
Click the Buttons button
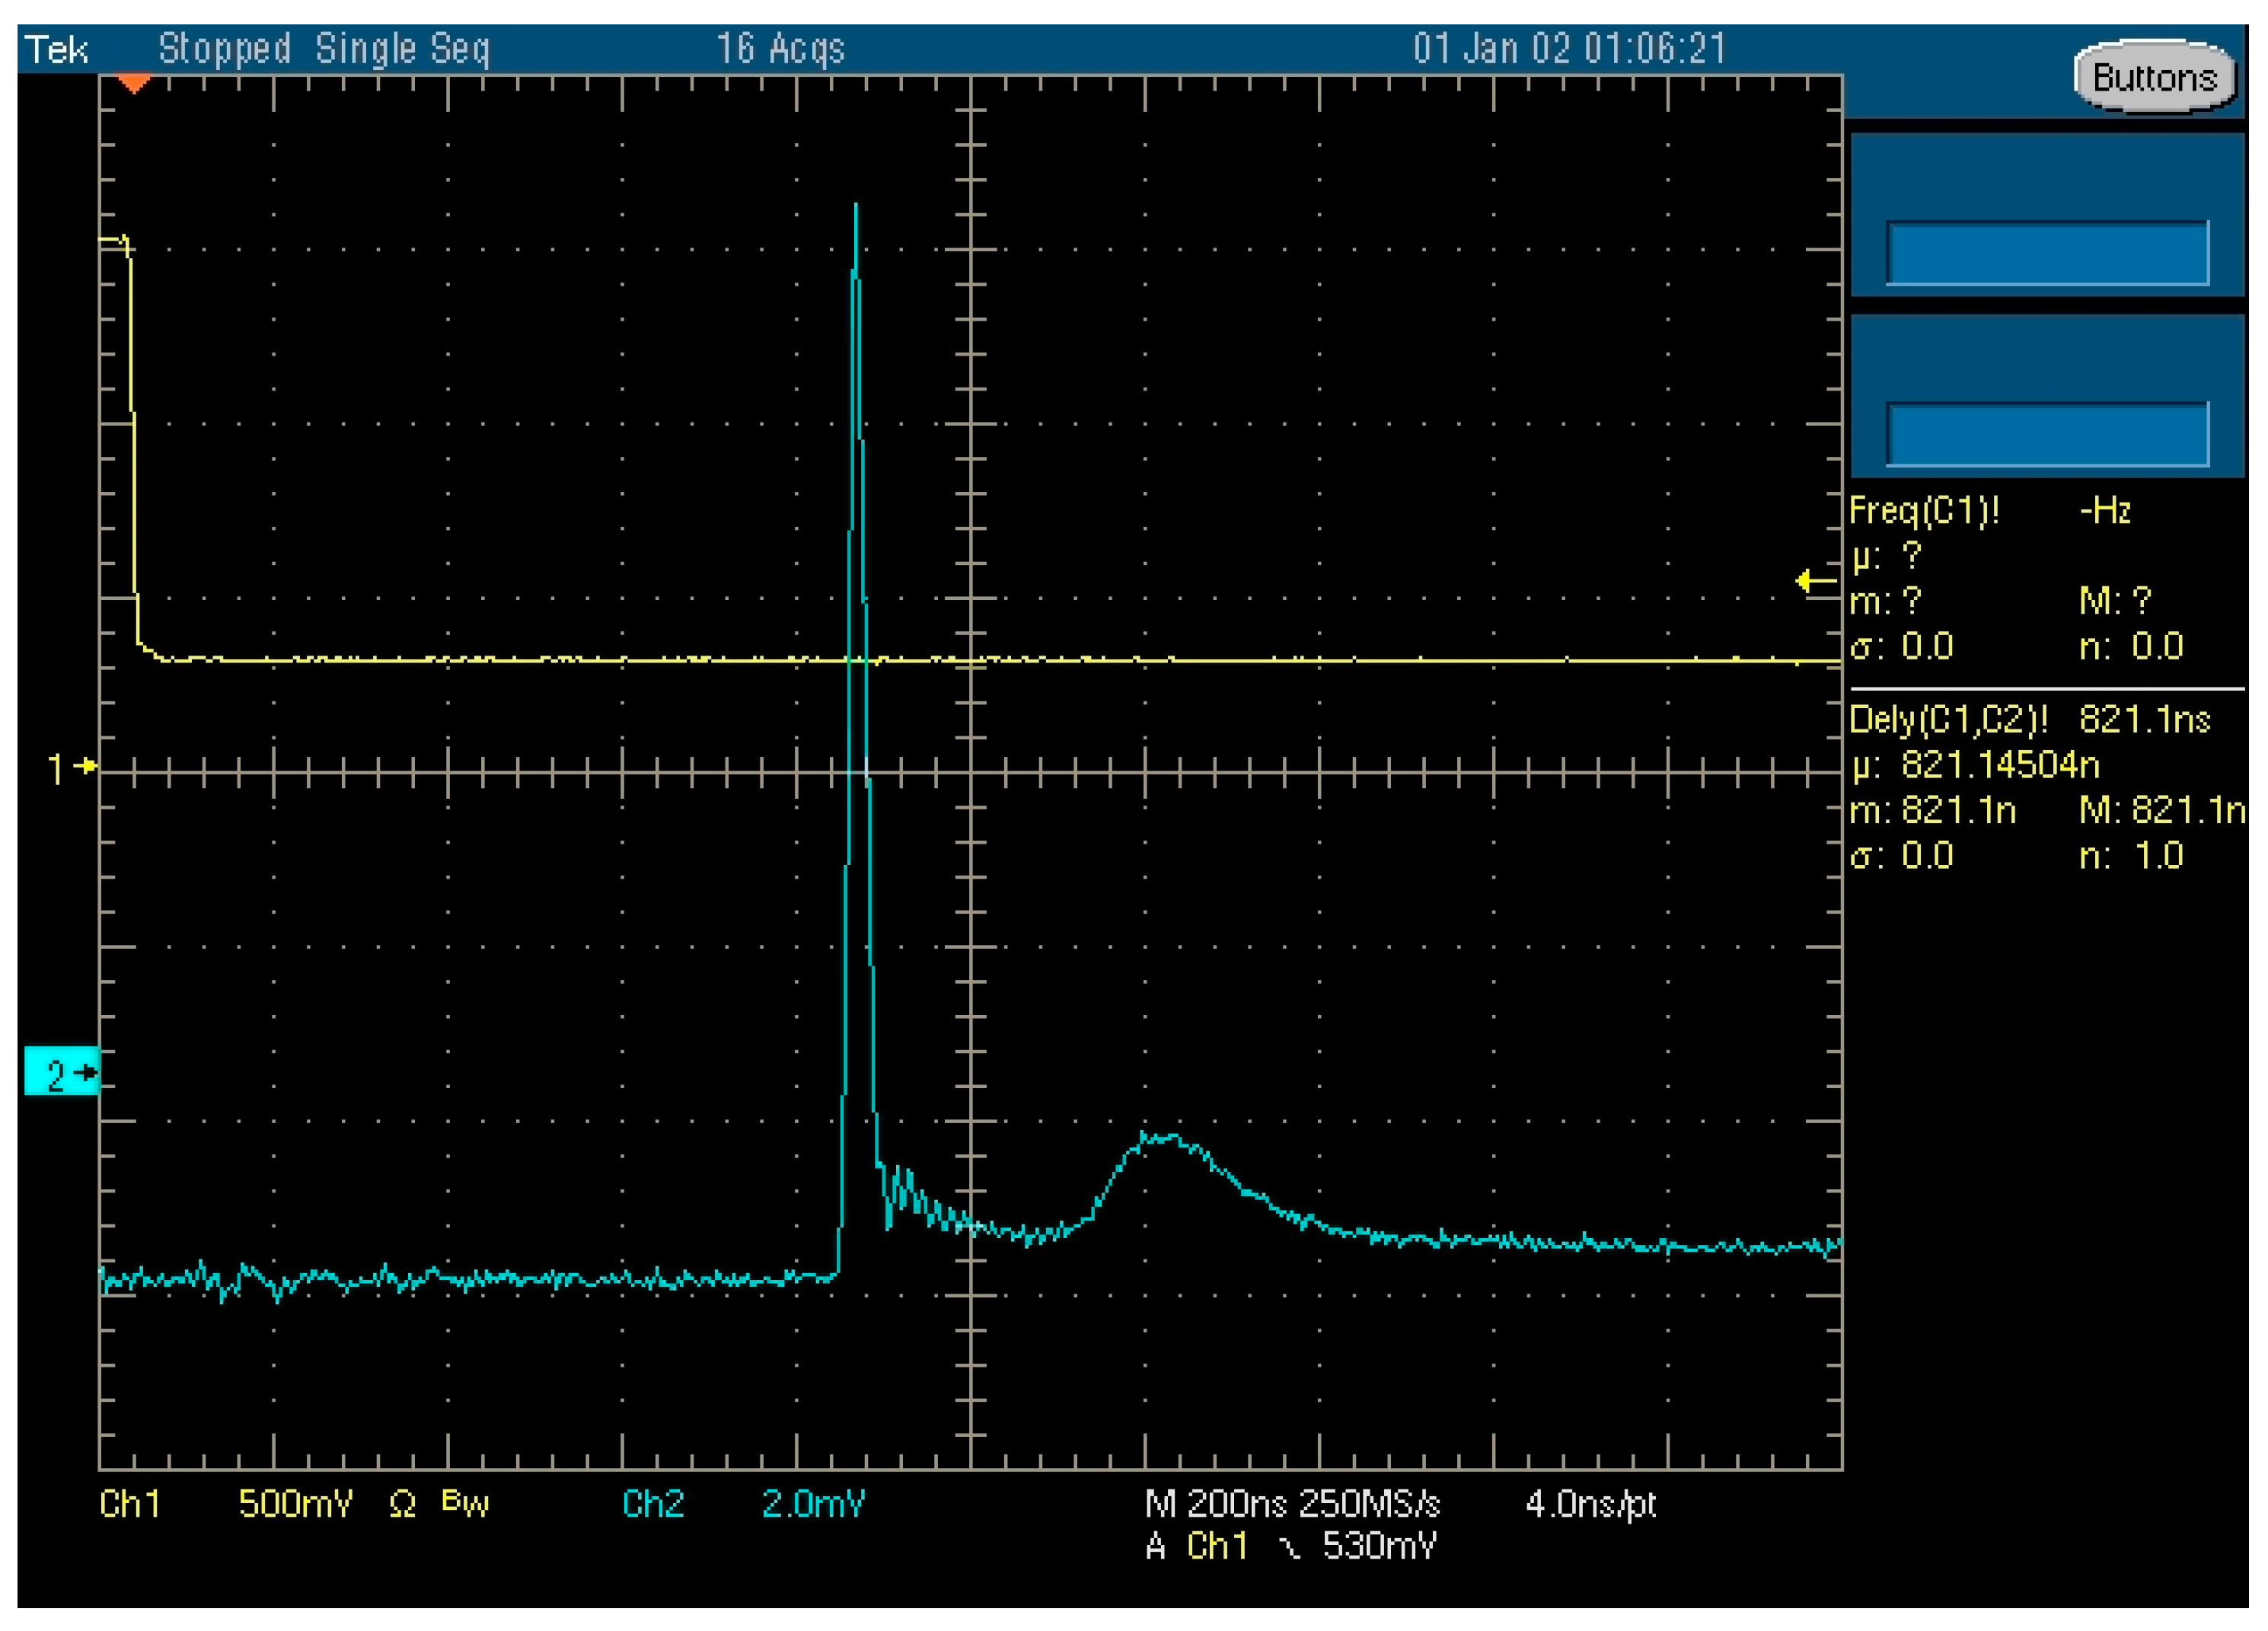click(x=2154, y=78)
